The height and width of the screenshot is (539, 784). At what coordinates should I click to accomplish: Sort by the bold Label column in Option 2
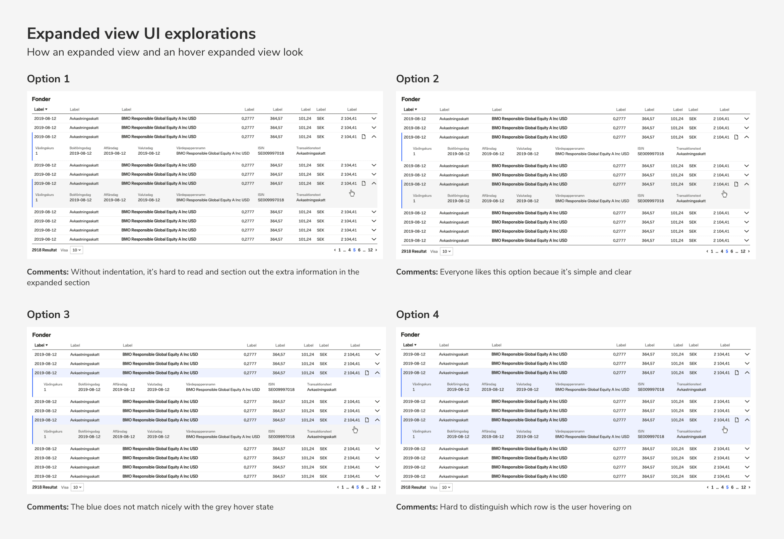click(x=410, y=109)
